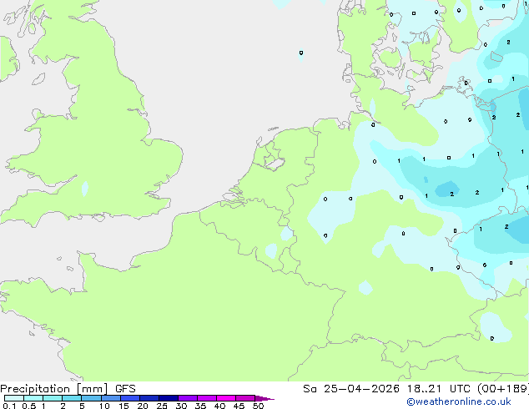
Task: Click the 5–10 mm legend swatch
Action: click(x=91, y=398)
